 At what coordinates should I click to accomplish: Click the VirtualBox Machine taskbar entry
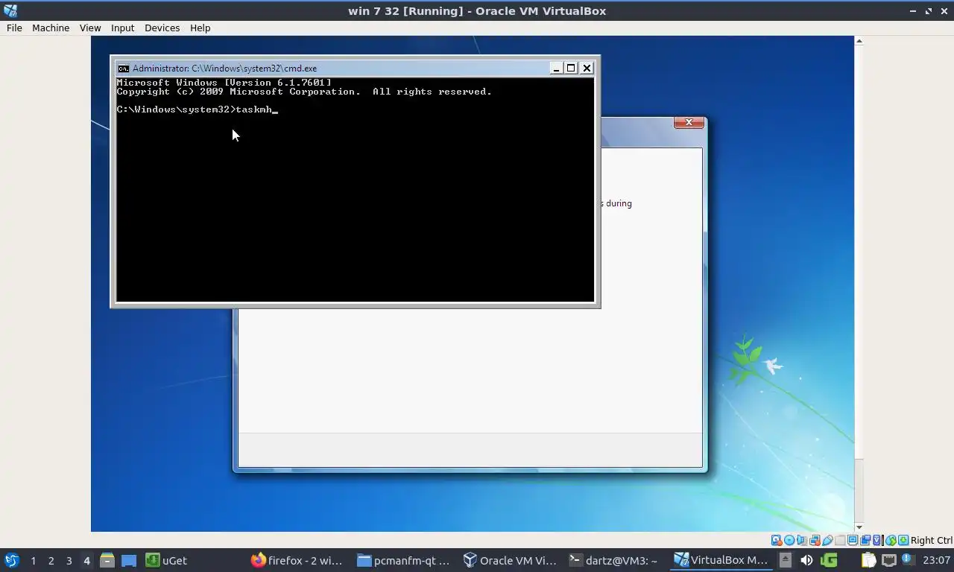pyautogui.click(x=721, y=560)
